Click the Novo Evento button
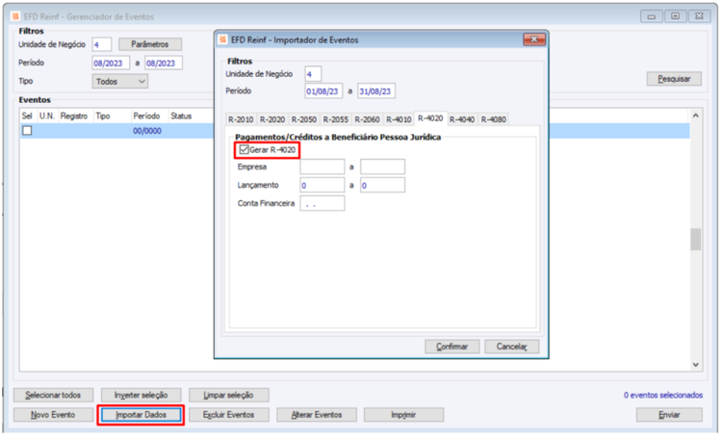The height and width of the screenshot is (438, 722). point(53,415)
